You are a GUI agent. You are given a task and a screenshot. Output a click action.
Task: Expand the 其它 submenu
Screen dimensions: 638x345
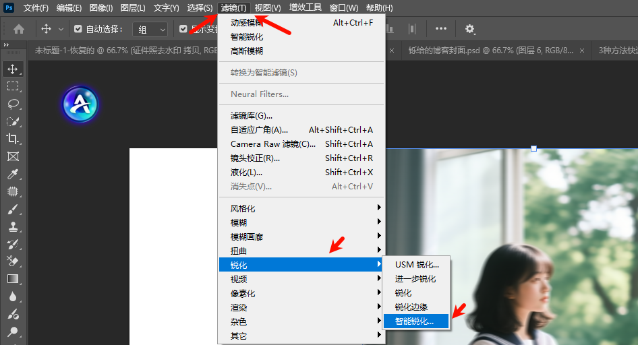point(301,336)
